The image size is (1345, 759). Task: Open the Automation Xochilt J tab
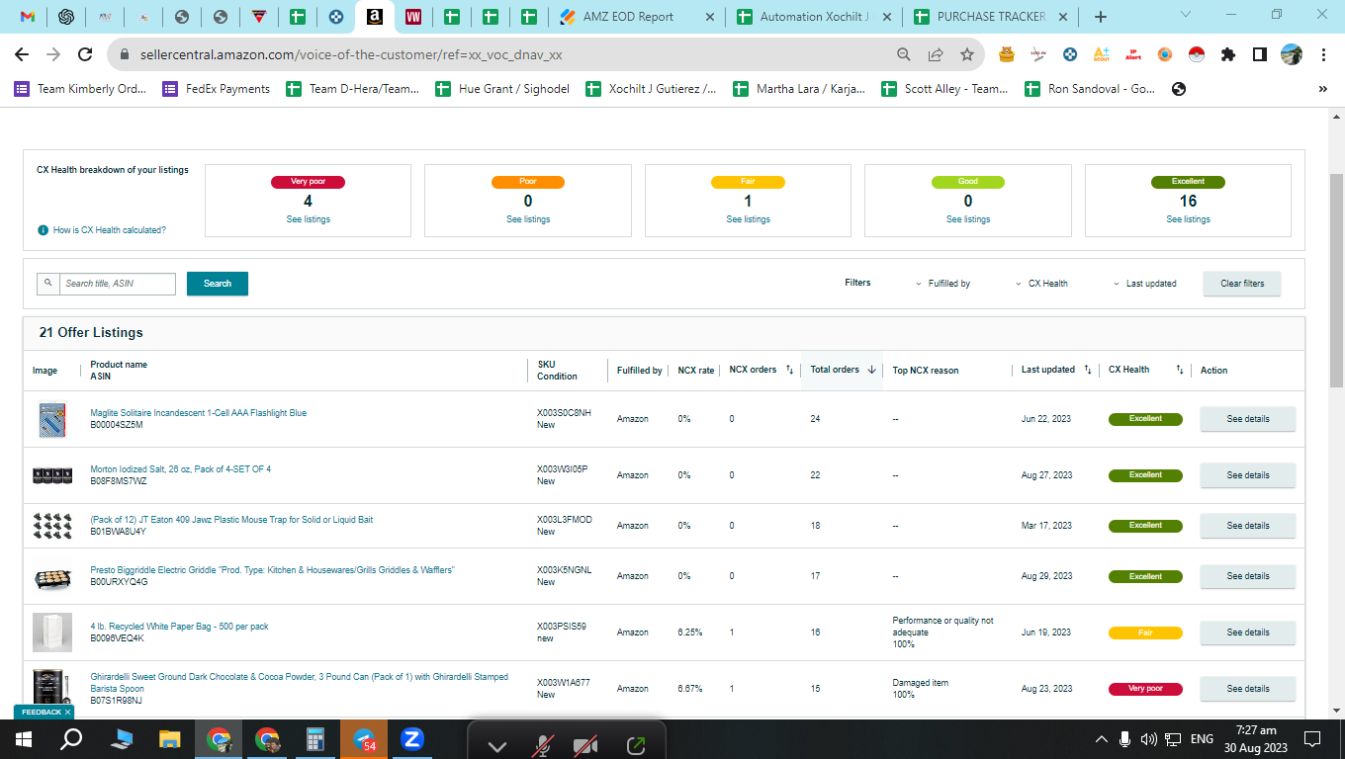pos(814,17)
